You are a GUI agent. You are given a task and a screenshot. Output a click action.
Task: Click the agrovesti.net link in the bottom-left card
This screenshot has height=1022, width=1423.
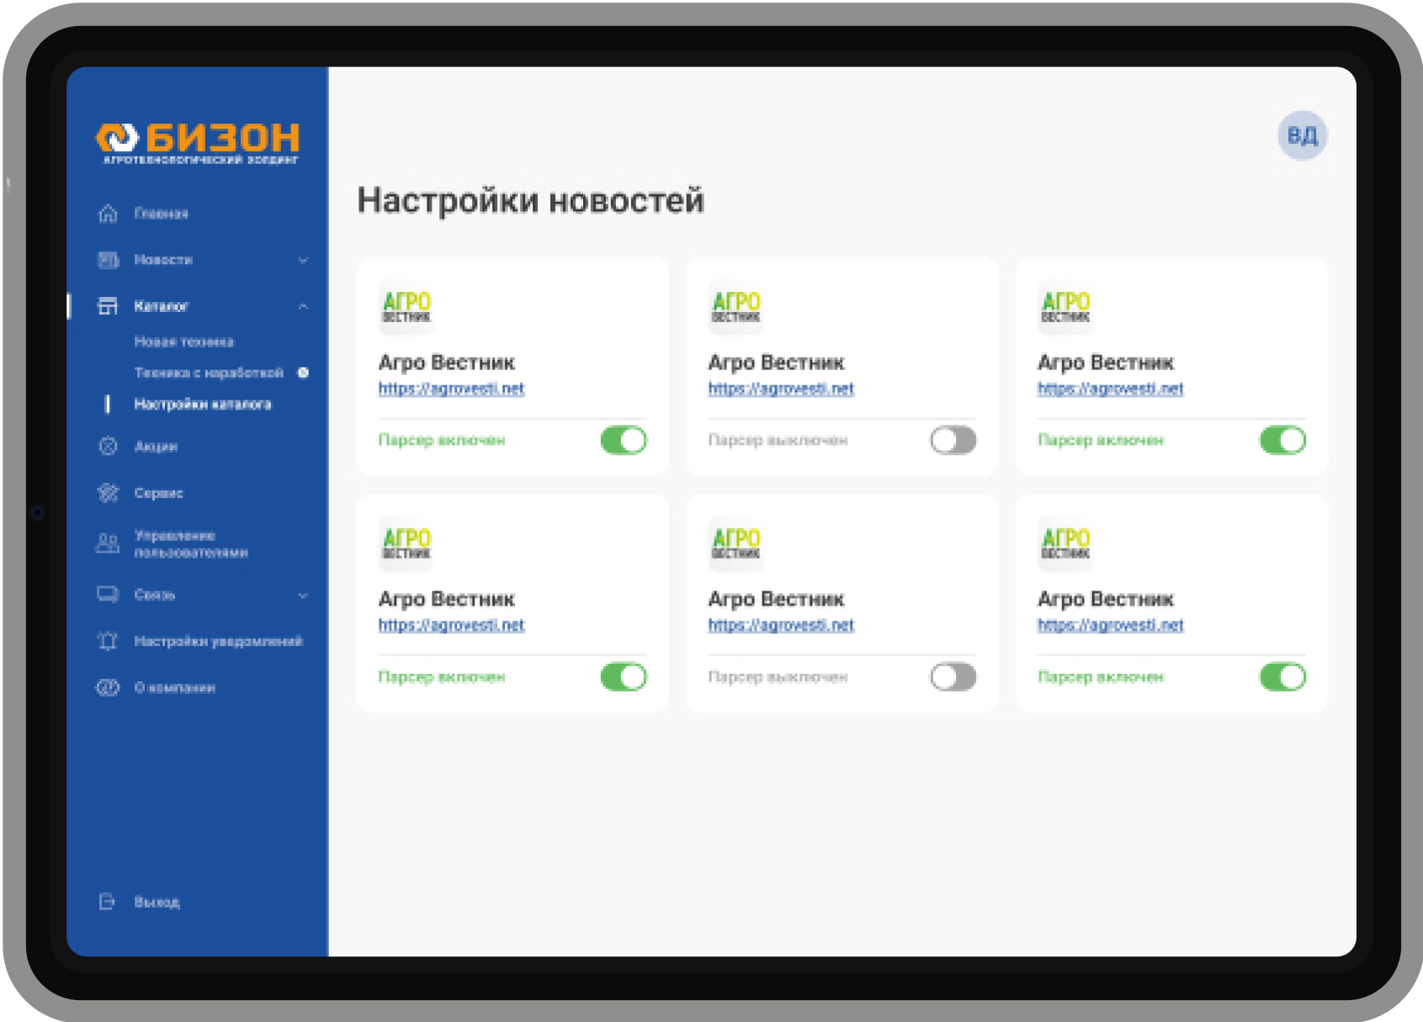coord(451,625)
